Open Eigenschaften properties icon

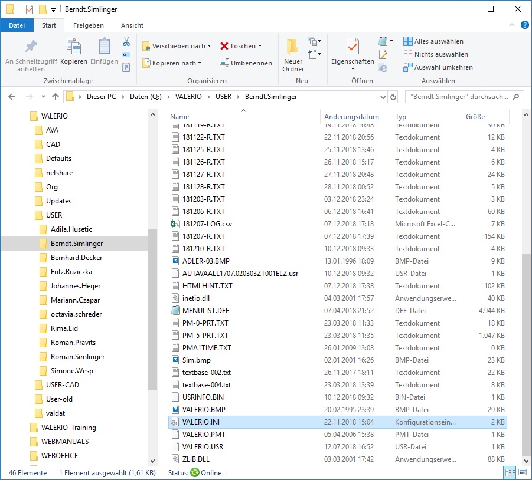click(x=353, y=47)
